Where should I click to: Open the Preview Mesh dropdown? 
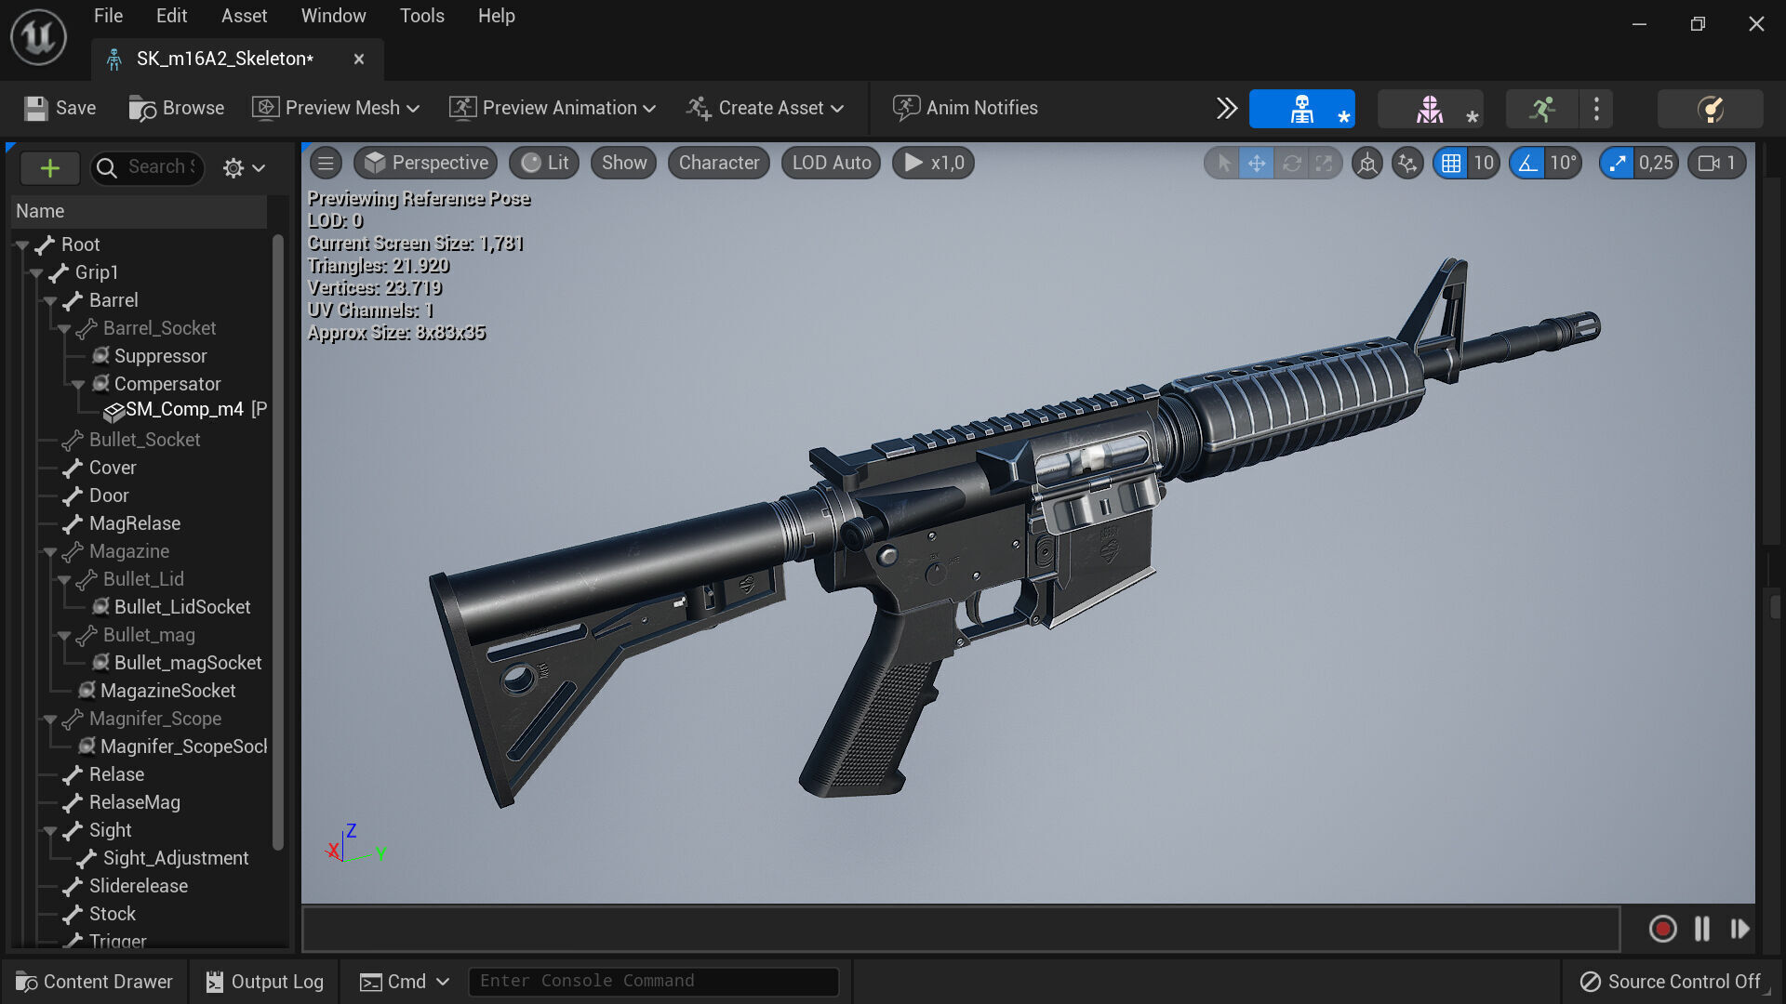(x=337, y=108)
